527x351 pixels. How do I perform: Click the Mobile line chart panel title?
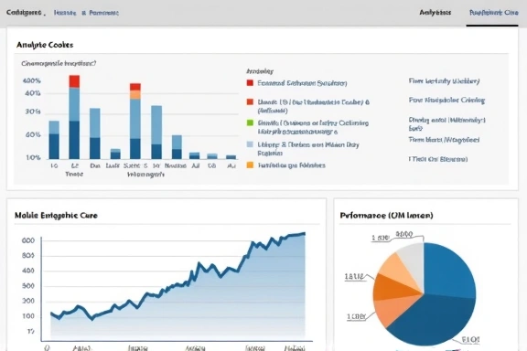coord(56,216)
